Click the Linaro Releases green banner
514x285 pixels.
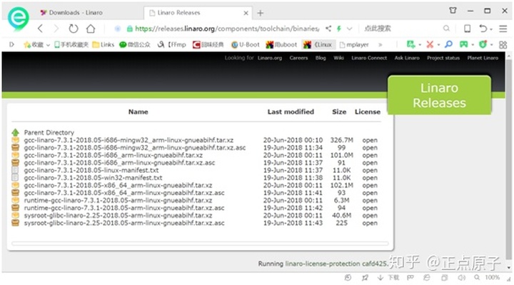point(439,95)
